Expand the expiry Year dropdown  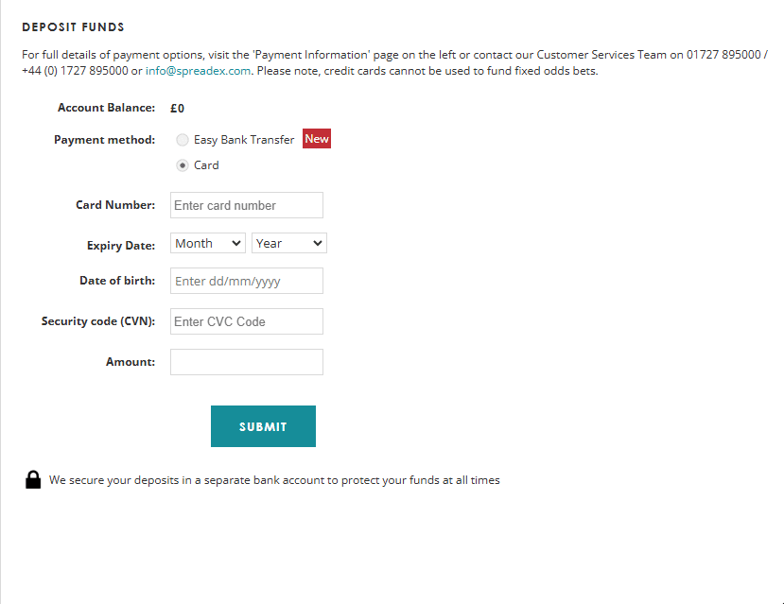click(x=288, y=243)
